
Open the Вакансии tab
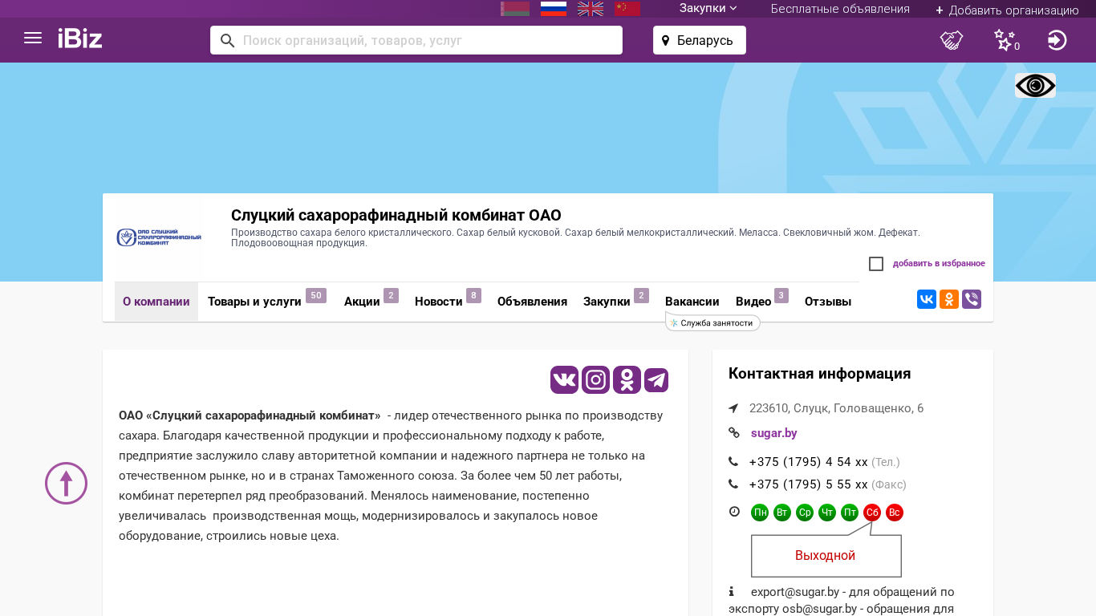tap(692, 302)
